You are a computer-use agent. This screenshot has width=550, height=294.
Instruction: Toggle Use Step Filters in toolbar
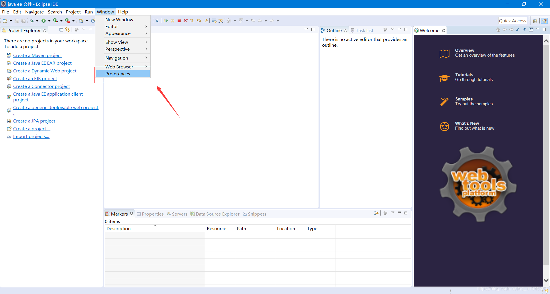click(221, 21)
